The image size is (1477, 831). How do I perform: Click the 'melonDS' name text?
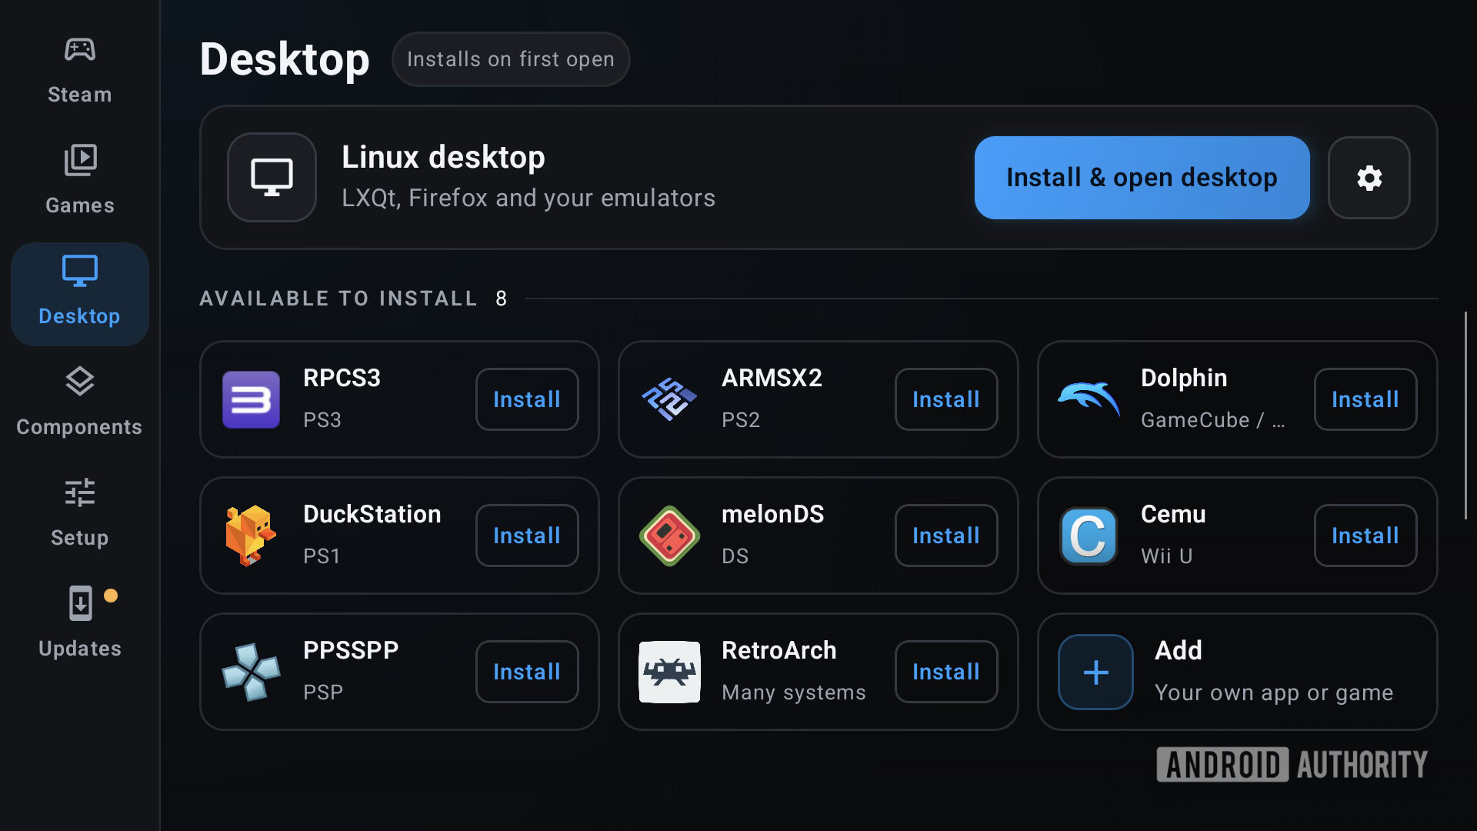[x=772, y=514]
